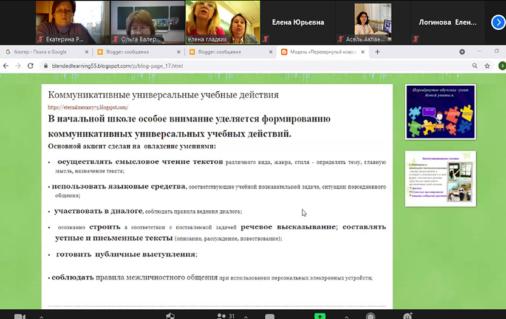This screenshot has height=319, width=506.
Task: Open the browser page zoom magnifier icon
Action: 474,66
